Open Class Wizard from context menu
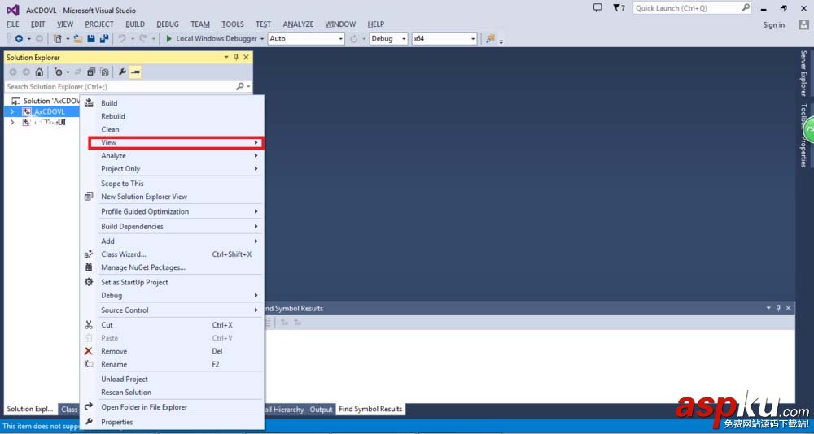Image resolution: width=814 pixels, height=434 pixels. 173,254
